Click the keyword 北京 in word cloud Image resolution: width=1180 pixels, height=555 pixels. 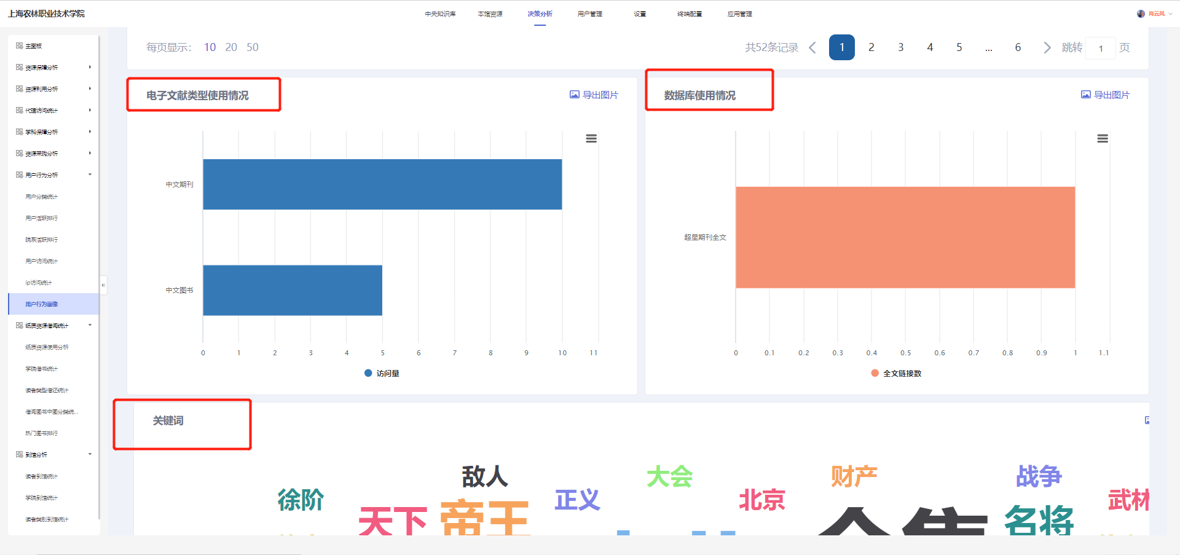point(762,500)
